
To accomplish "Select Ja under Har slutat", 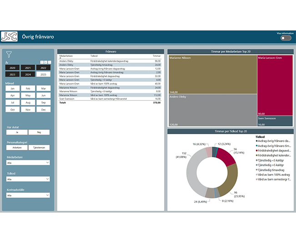I will [x=17, y=132].
